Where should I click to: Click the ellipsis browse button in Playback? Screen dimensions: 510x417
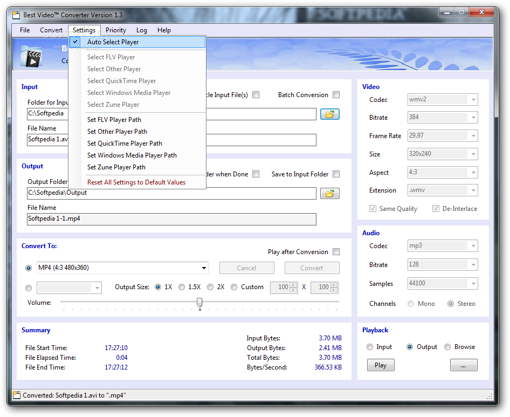464,365
